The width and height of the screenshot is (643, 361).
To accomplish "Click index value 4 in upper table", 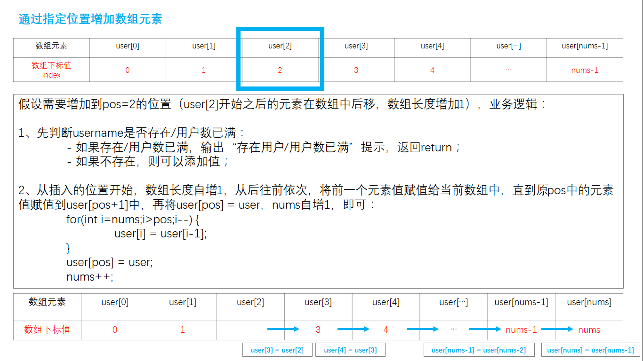I will point(433,71).
